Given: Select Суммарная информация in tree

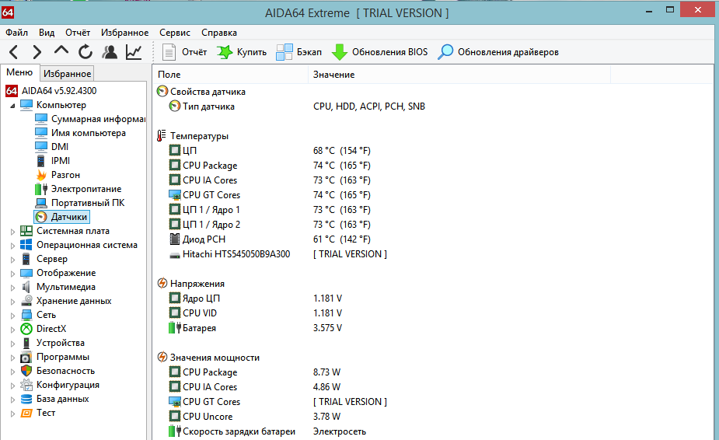Looking at the screenshot, I should [x=98, y=119].
